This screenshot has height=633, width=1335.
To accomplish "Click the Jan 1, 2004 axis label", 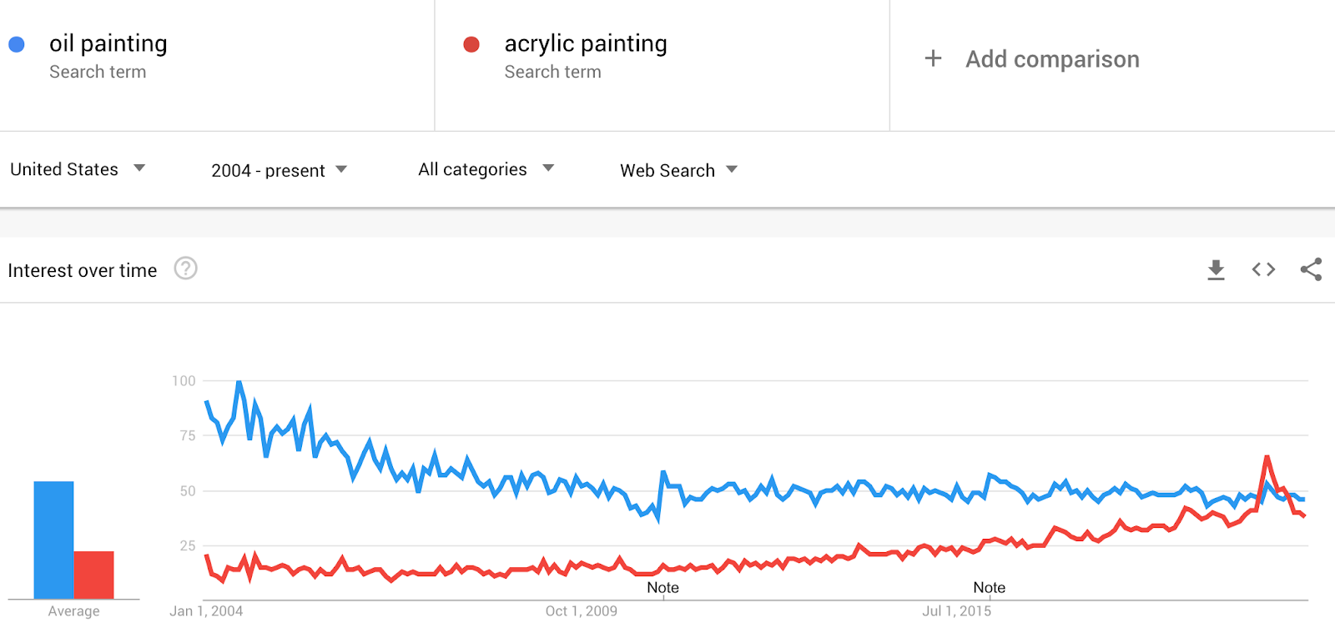I will [206, 610].
